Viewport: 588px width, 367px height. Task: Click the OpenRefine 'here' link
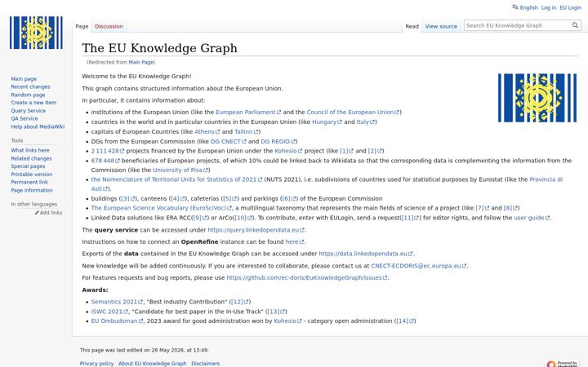(x=294, y=242)
